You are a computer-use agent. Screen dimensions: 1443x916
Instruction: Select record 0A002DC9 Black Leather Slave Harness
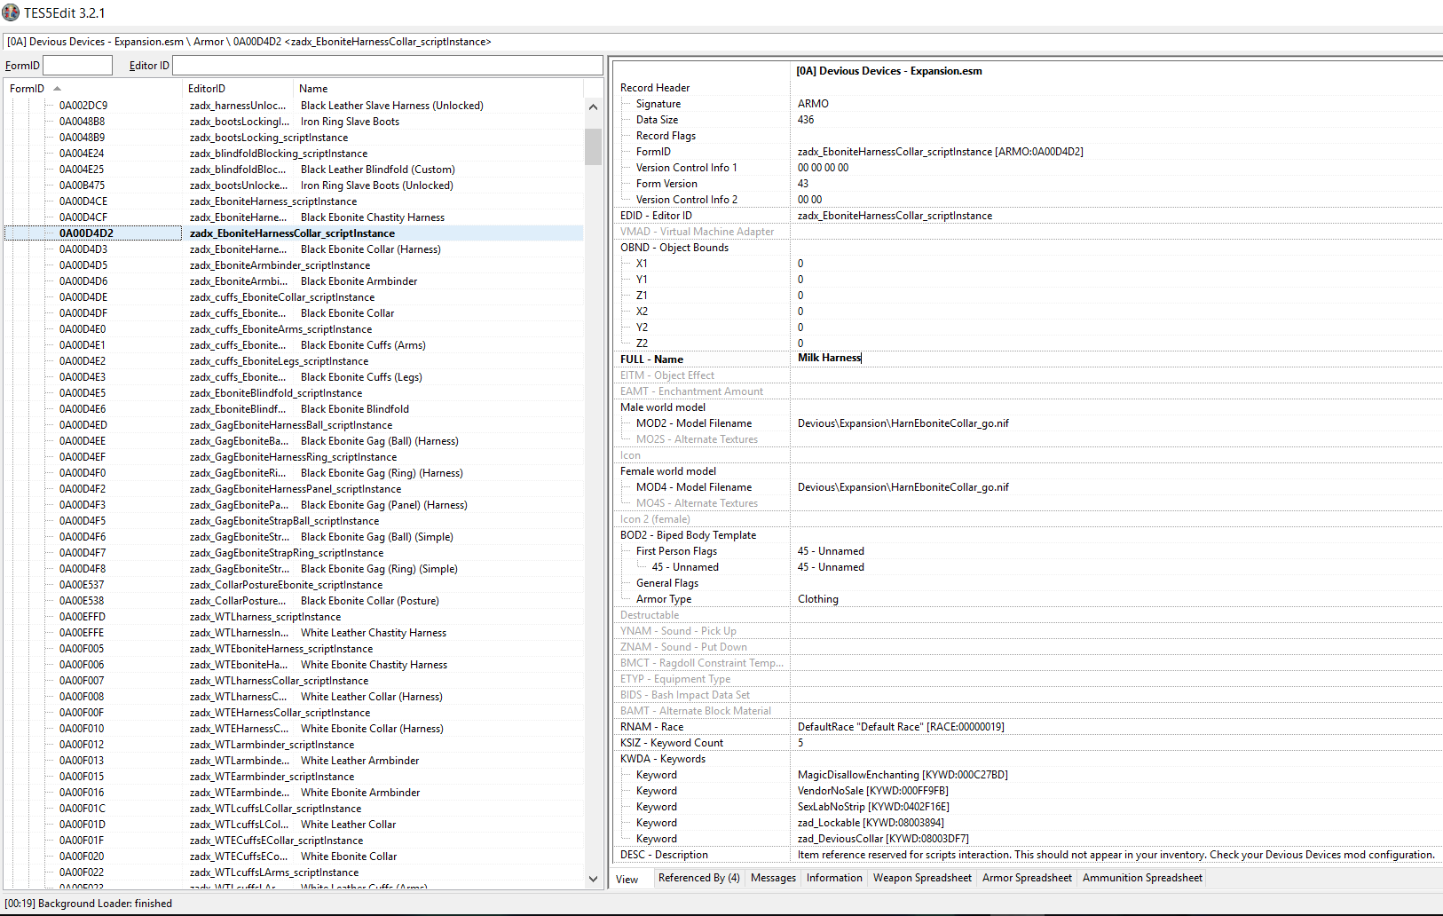[294, 106]
